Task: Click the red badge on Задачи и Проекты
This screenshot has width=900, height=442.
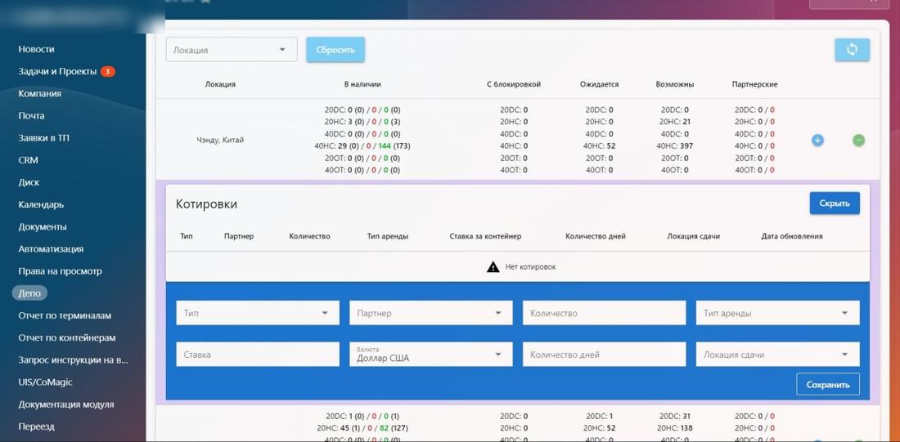Action: point(108,72)
